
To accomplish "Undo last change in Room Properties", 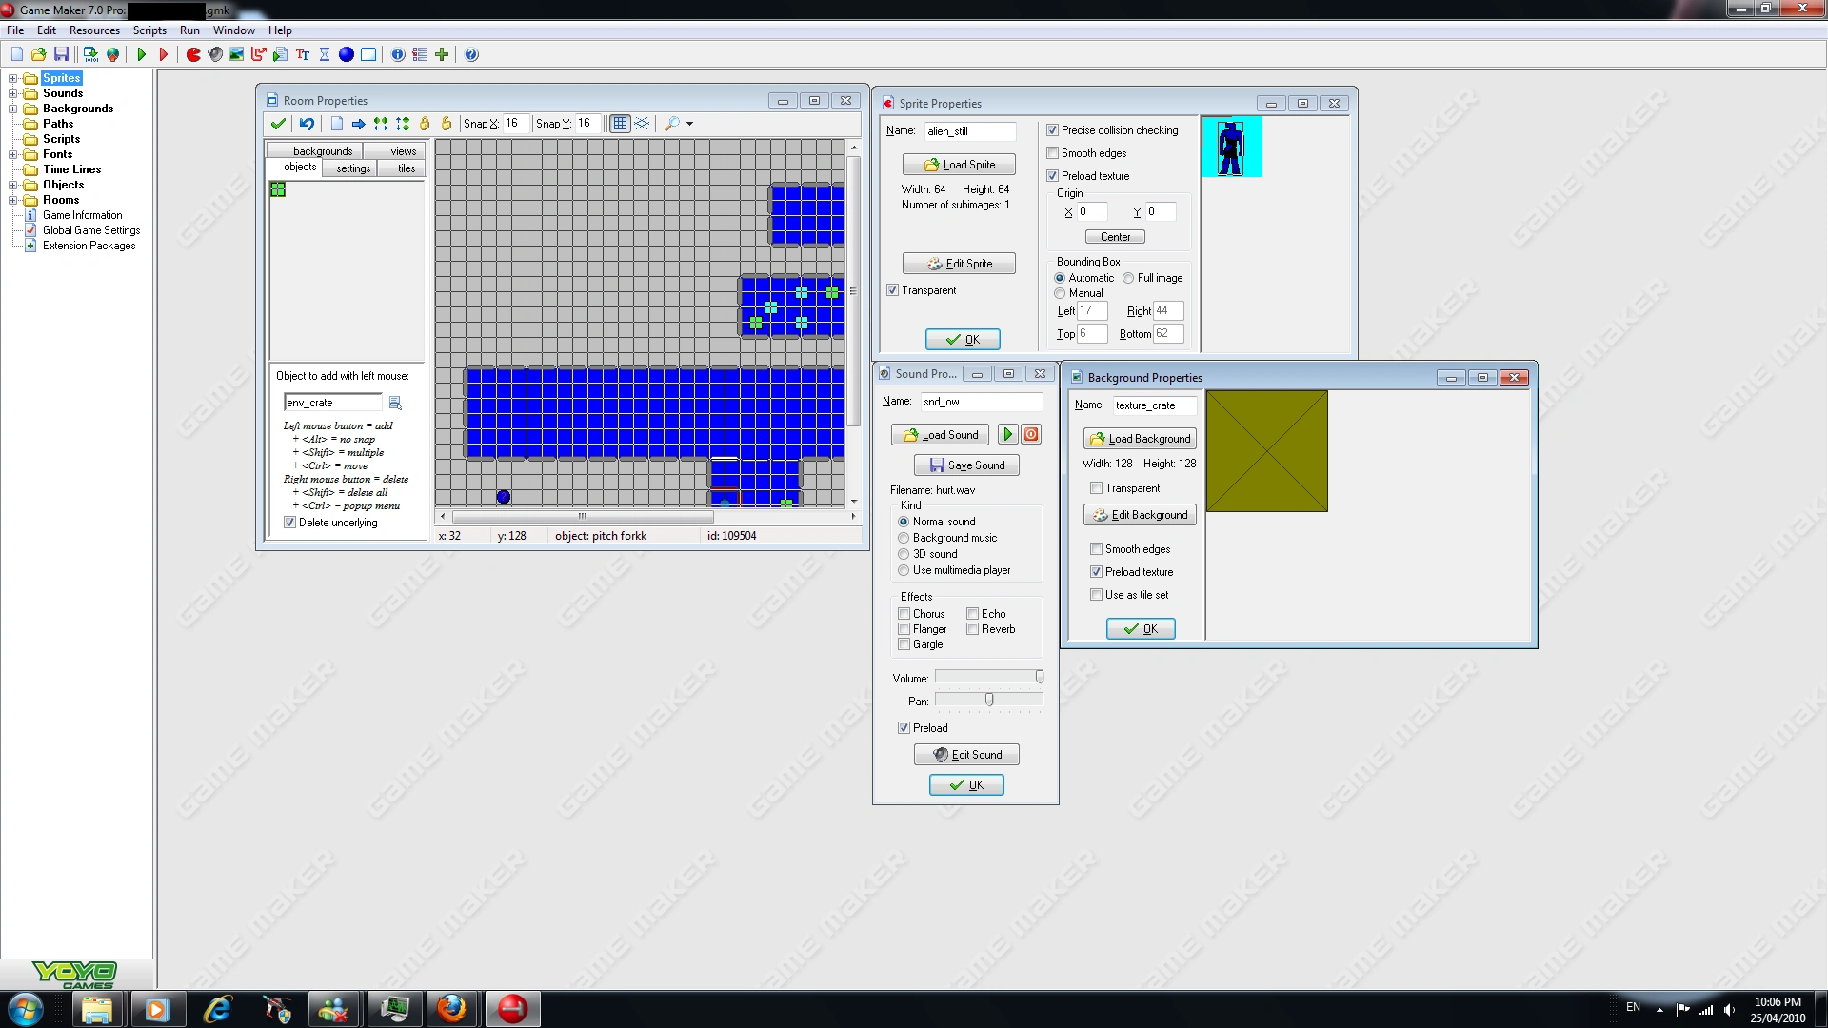I will [x=307, y=124].
